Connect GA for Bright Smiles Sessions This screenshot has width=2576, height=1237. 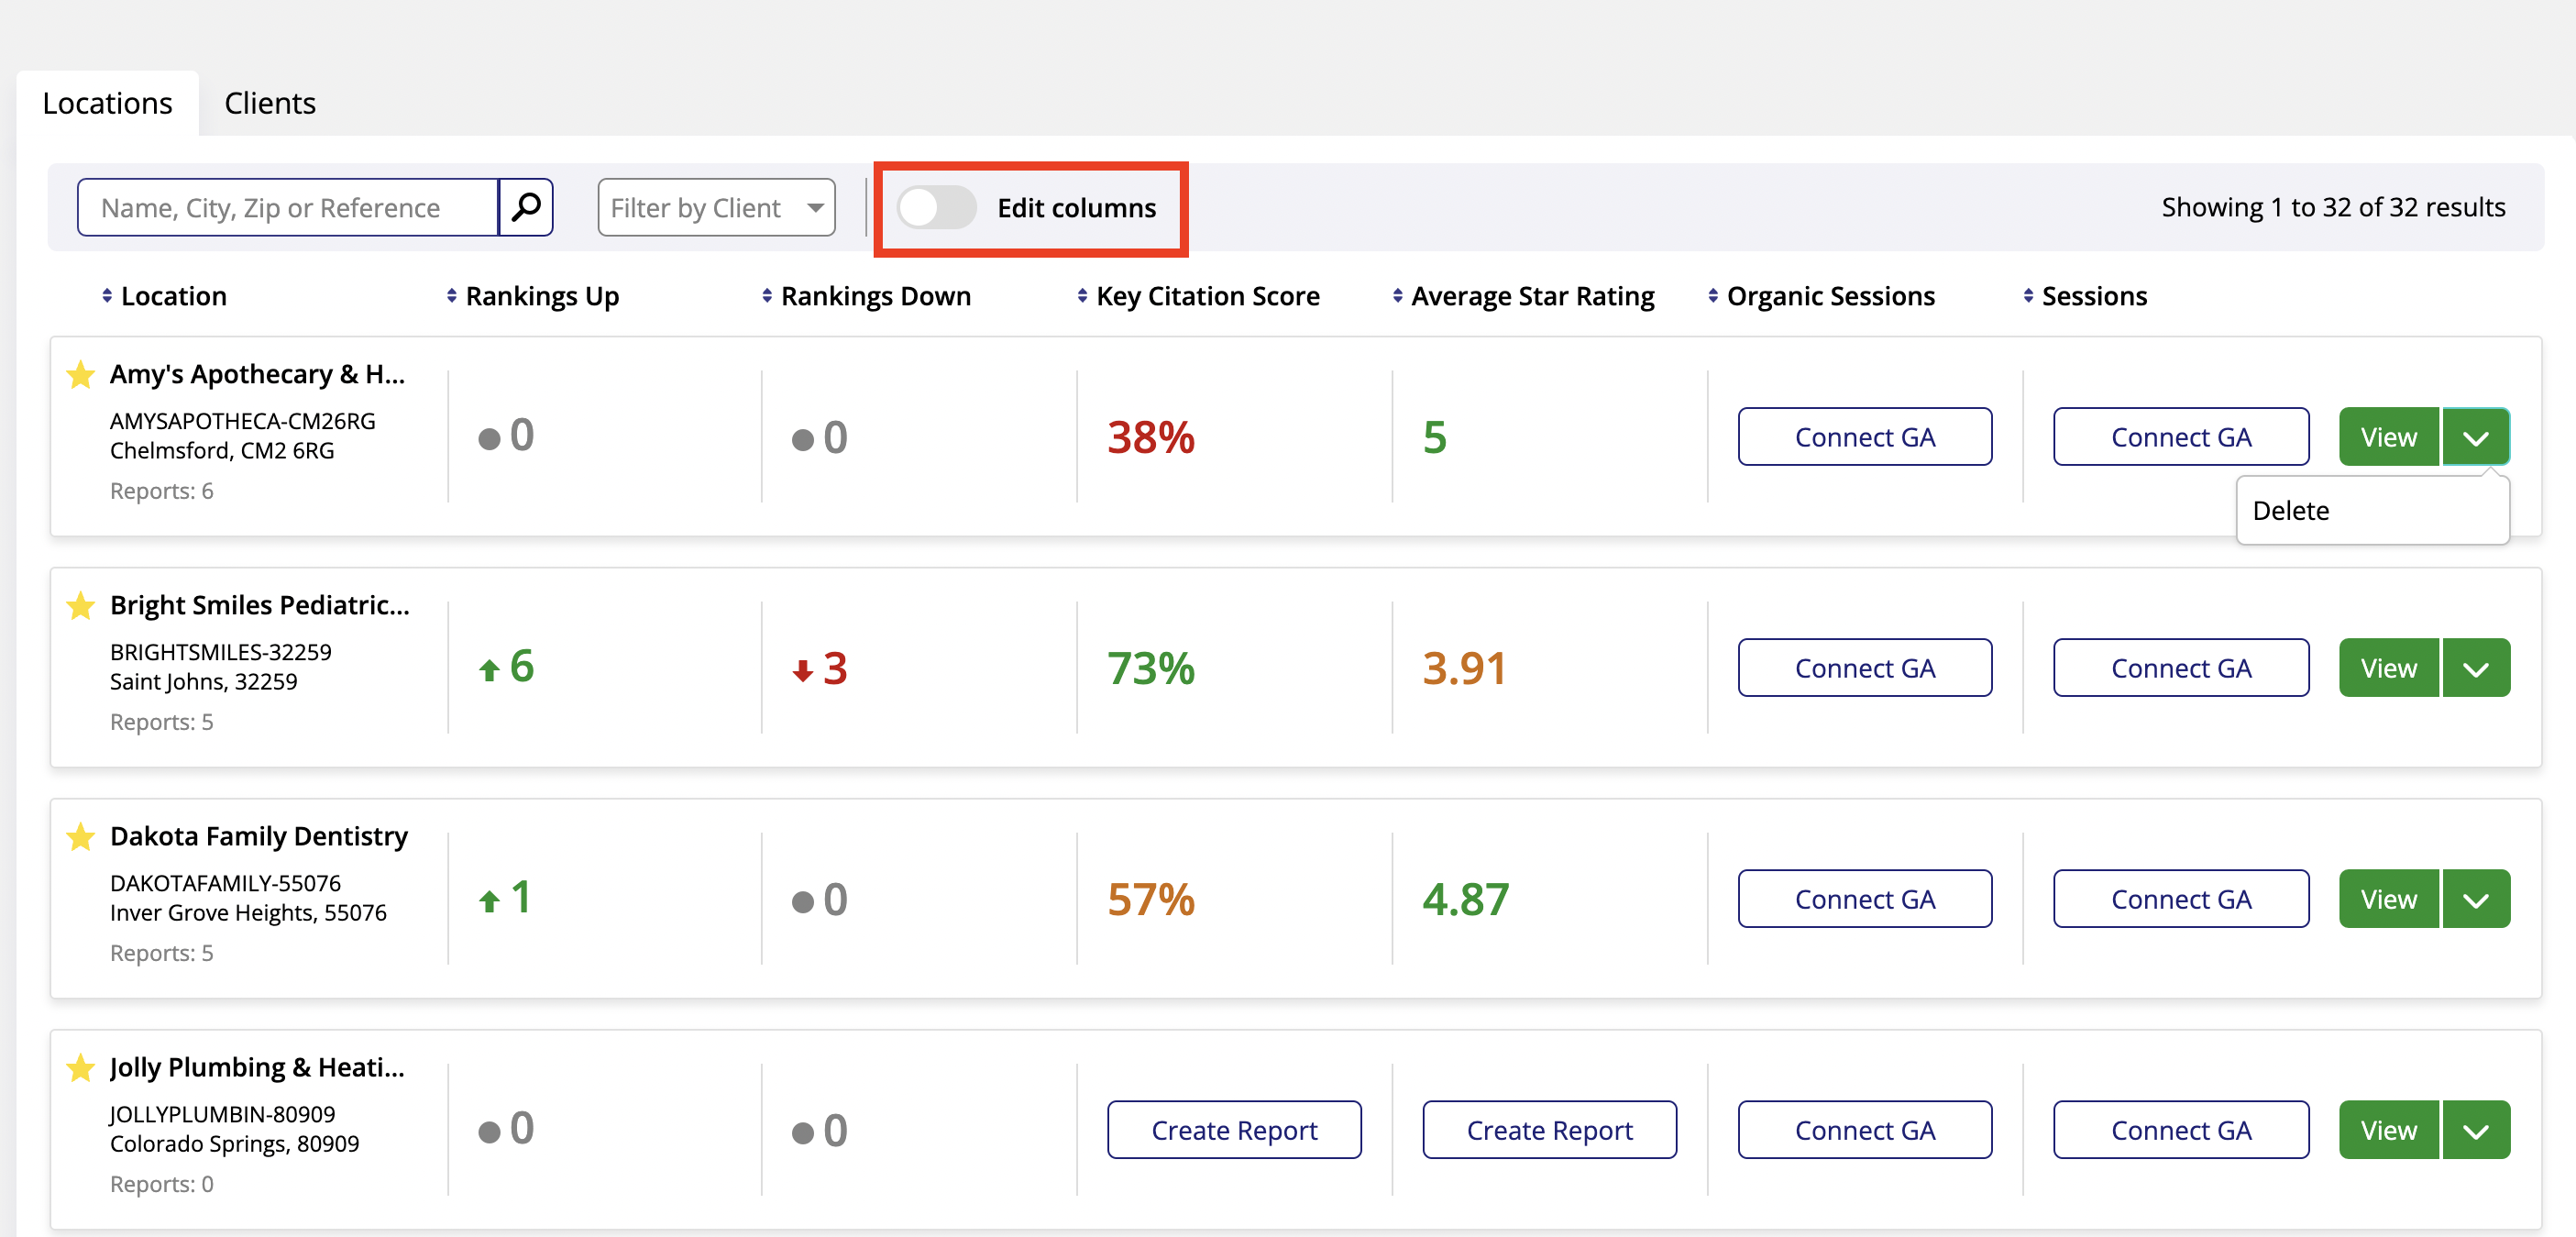tap(2181, 668)
